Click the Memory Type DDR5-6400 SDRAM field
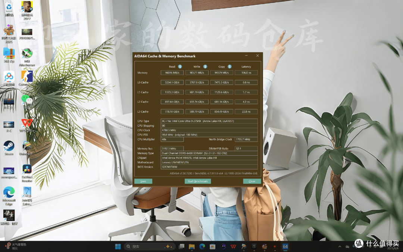This screenshot has width=403, height=252. (x=209, y=153)
